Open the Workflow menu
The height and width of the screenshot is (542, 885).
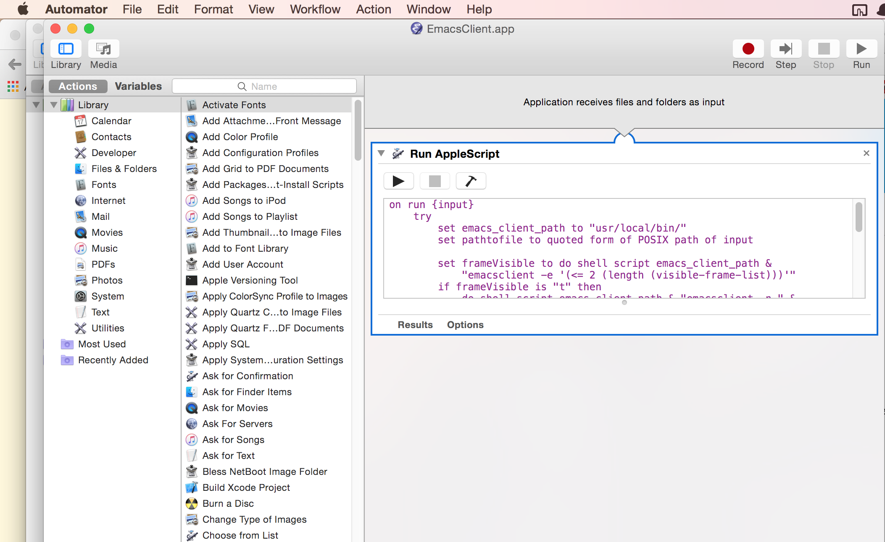[315, 9]
